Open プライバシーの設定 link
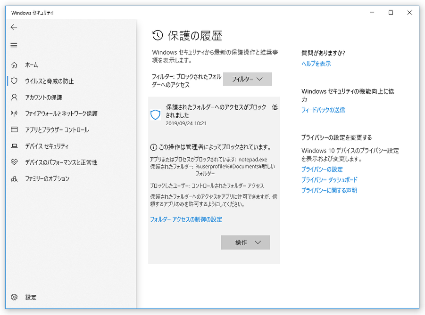The image size is (425, 315). [322, 169]
